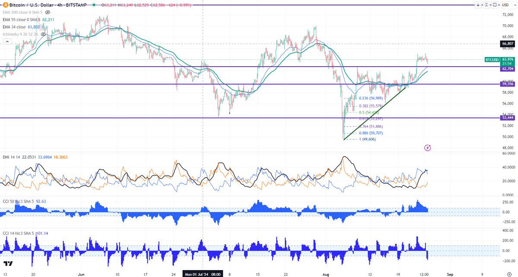
Task: Click the -0.99% change value in header
Action: (x=184, y=5)
